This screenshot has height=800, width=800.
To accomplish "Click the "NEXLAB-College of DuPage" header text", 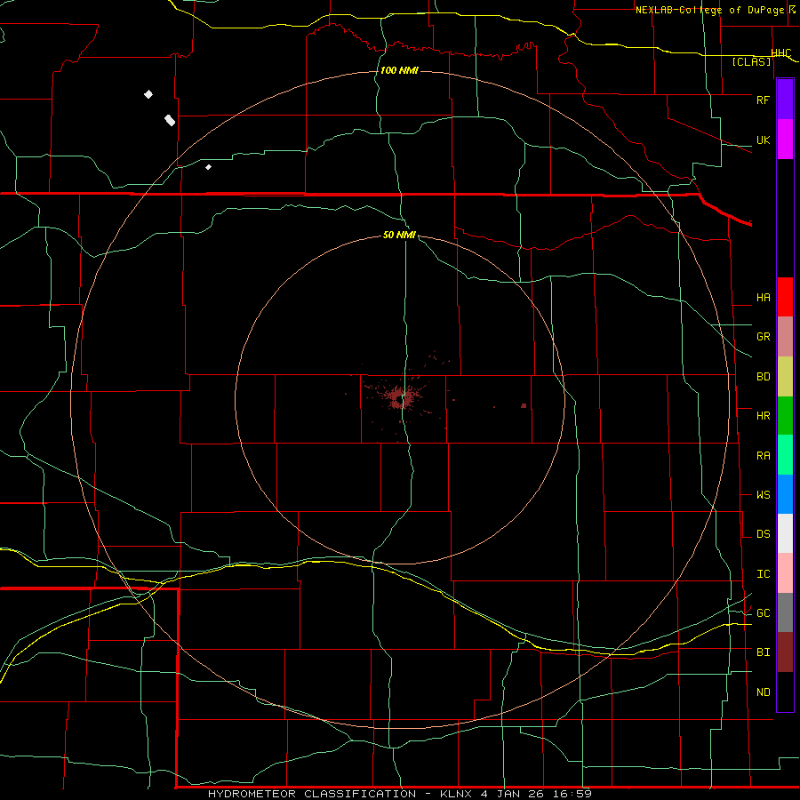I will point(711,10).
